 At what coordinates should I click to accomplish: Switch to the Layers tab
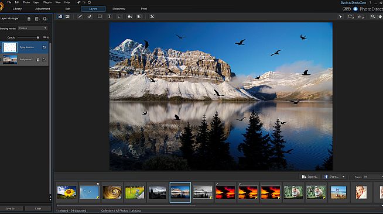point(93,9)
